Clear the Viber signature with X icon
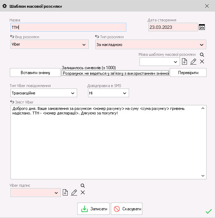Image resolution: width=215 pixels, height=218 pixels. (83, 193)
